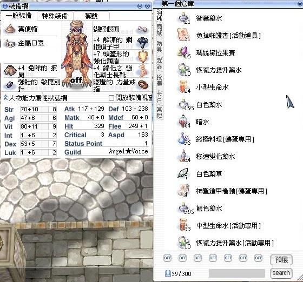Click the Critical 3 stat
This screenshot has height=282, width=303.
[84, 135]
